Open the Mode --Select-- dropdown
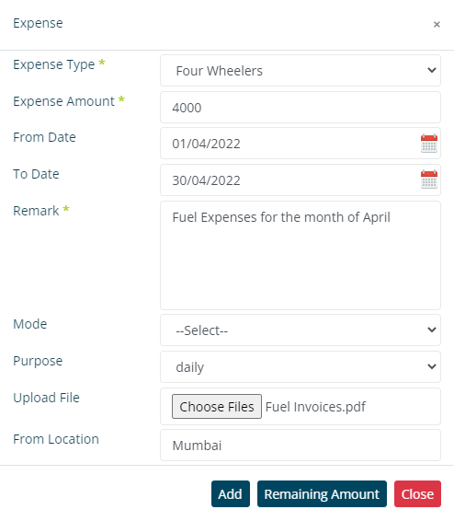Image resolution: width=454 pixels, height=521 pixels. tap(301, 330)
